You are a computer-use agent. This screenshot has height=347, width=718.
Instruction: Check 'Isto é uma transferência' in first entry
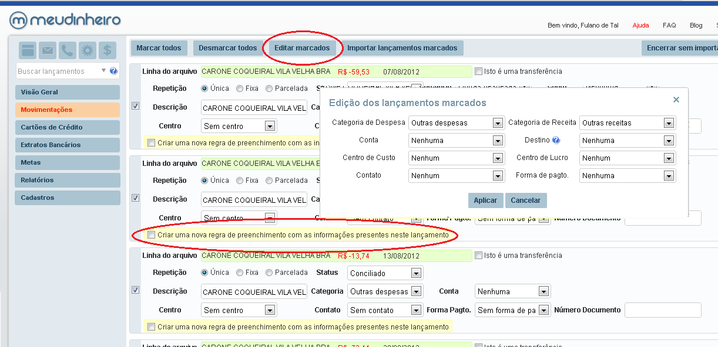[x=478, y=72]
